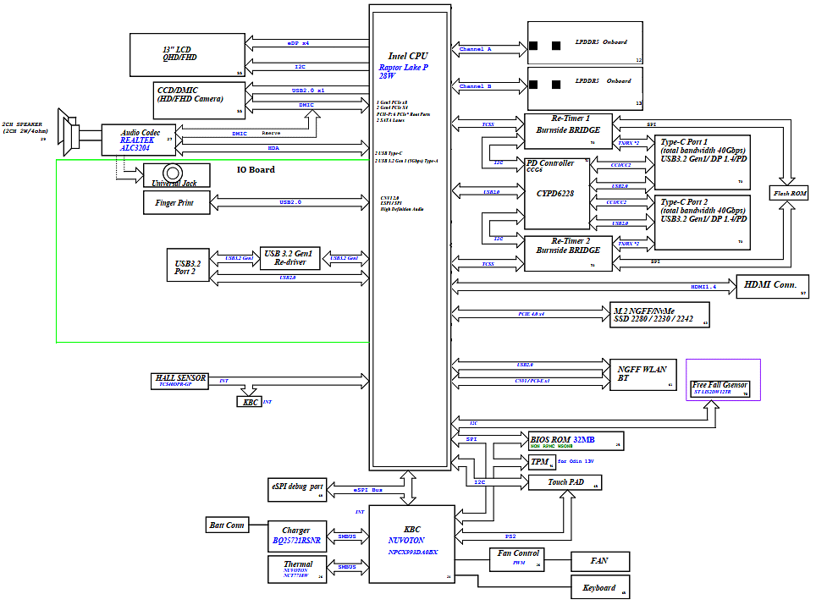Select the NGFF WLAN BT block
This screenshot has width=816, height=605.
point(643,375)
